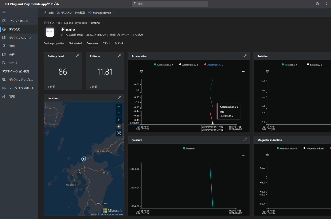The image size is (331, 219).
Task: Click the Altitude value 11.81
Action: 105,72
